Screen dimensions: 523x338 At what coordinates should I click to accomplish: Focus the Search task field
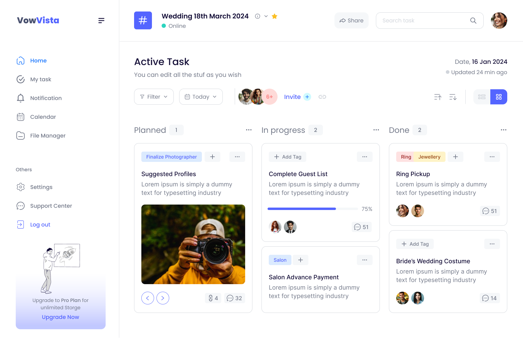pos(430,21)
